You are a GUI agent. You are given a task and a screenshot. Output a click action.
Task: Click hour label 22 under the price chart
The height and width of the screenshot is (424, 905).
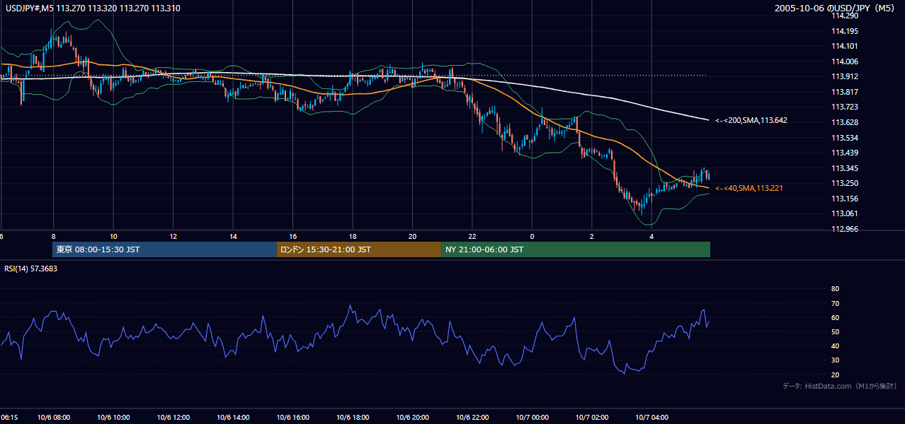point(472,236)
